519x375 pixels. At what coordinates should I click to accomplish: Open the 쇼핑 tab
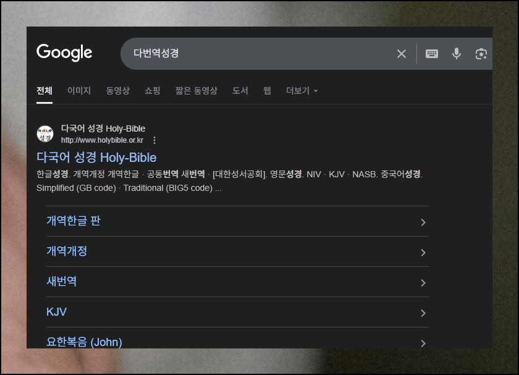click(152, 91)
